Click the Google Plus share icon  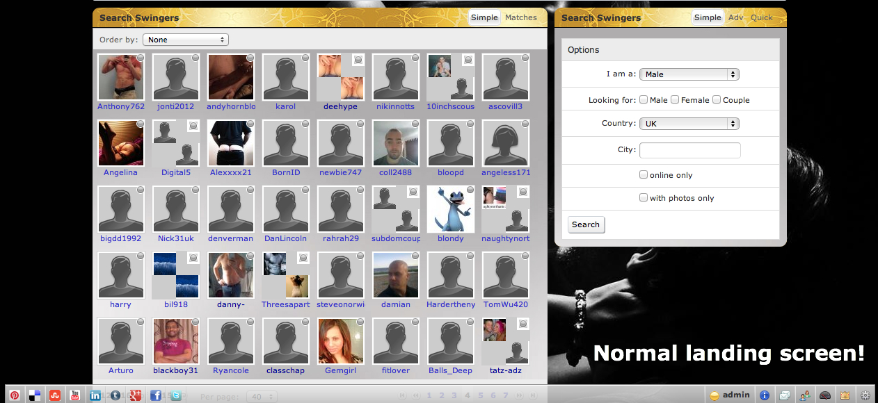(136, 395)
